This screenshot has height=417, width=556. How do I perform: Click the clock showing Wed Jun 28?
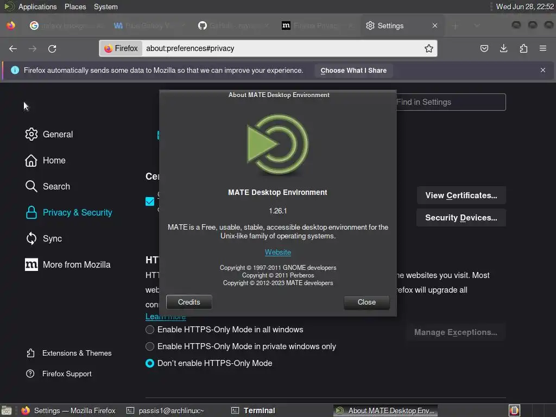click(x=525, y=7)
